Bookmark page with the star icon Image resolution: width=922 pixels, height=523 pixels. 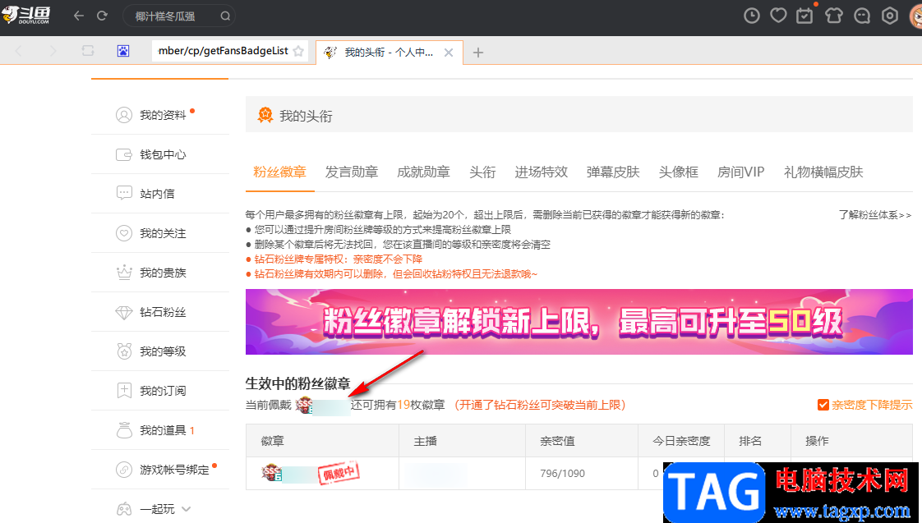(298, 51)
